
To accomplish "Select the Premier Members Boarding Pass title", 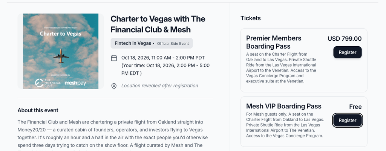I will (x=274, y=42).
